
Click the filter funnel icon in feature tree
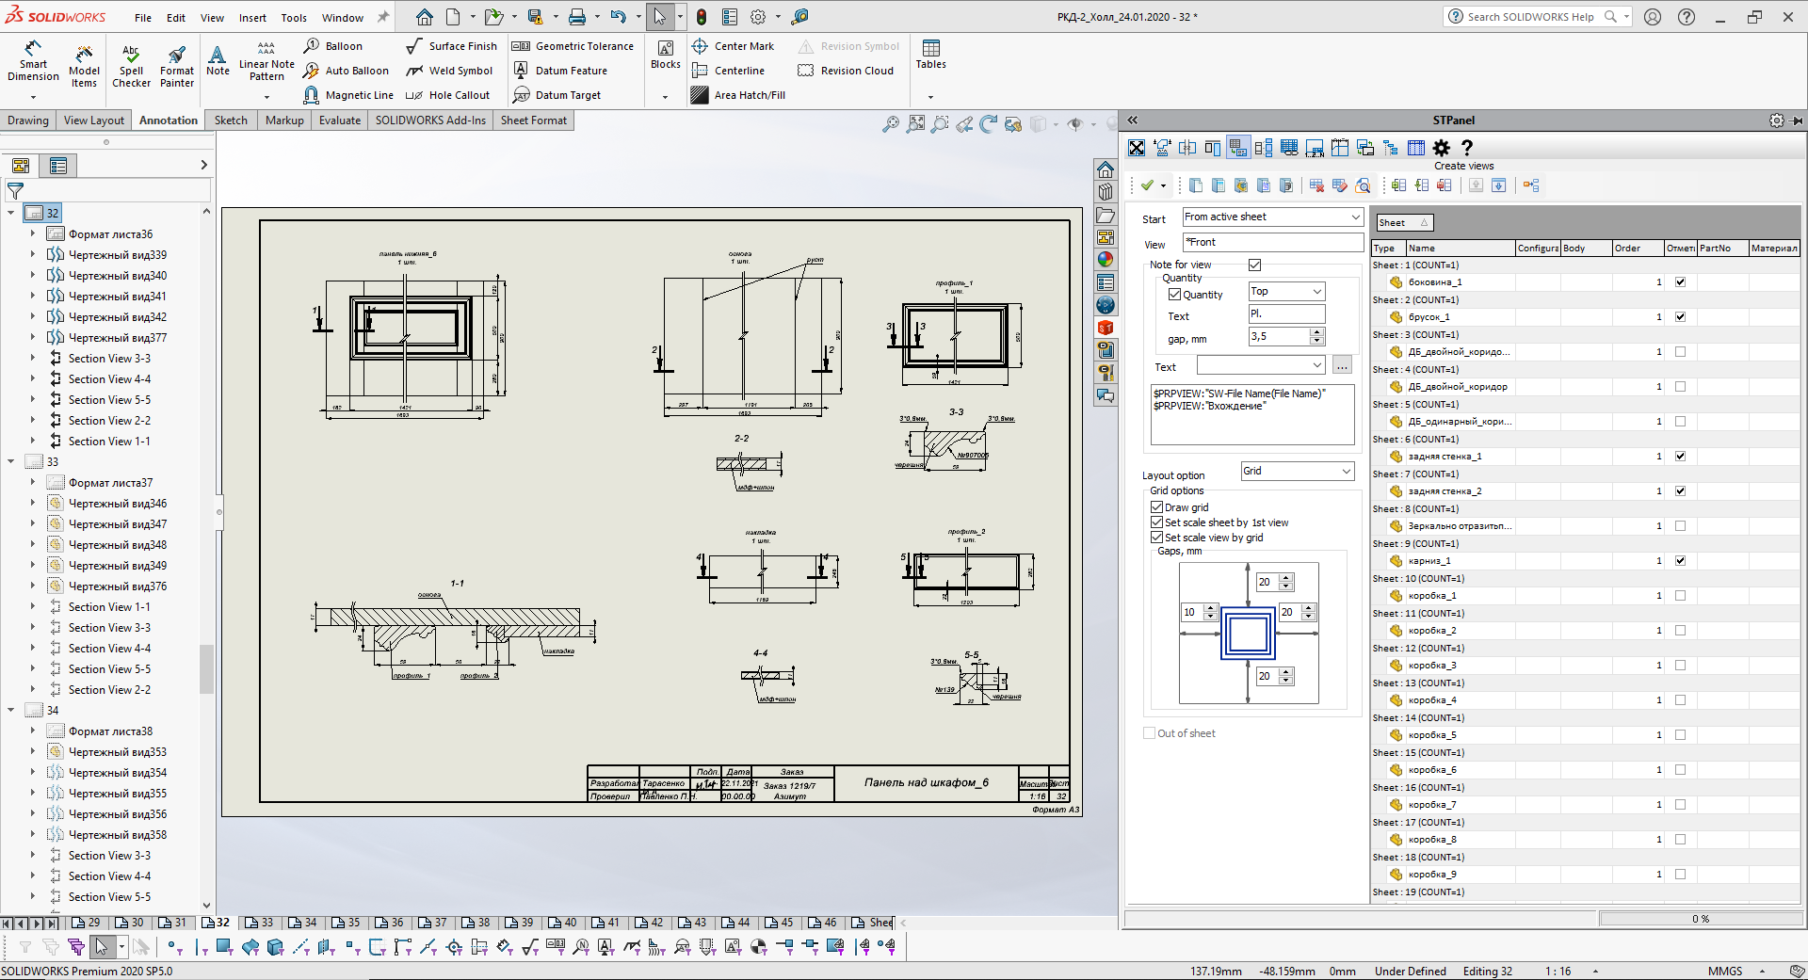click(15, 191)
